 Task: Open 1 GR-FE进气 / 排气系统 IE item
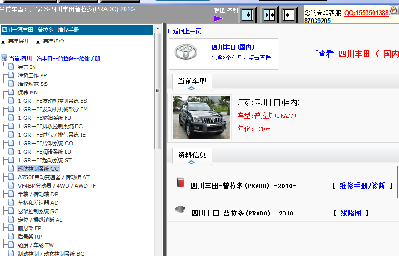52,135
